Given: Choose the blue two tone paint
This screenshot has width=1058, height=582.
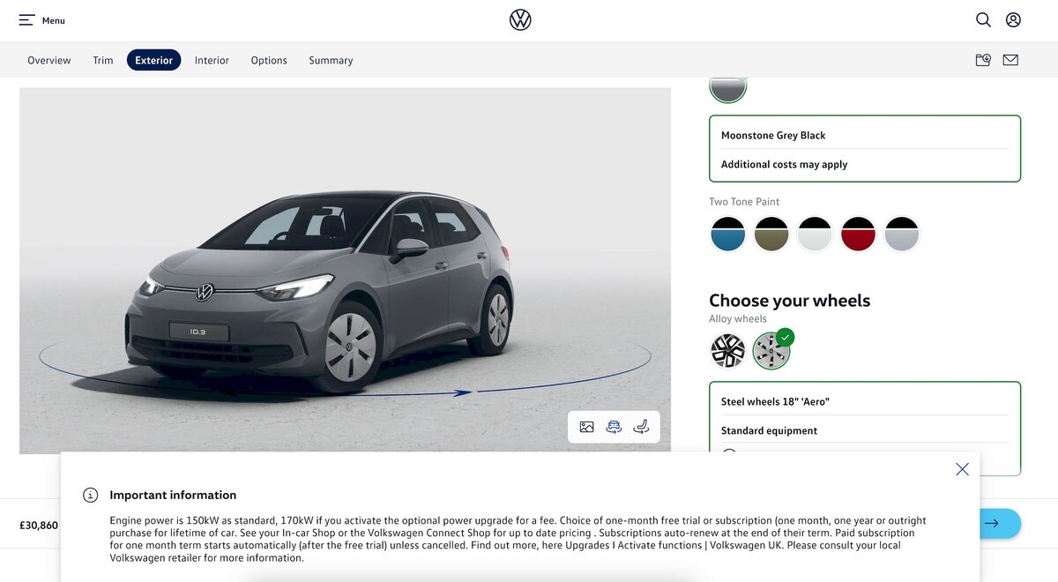Looking at the screenshot, I should pyautogui.click(x=728, y=235).
